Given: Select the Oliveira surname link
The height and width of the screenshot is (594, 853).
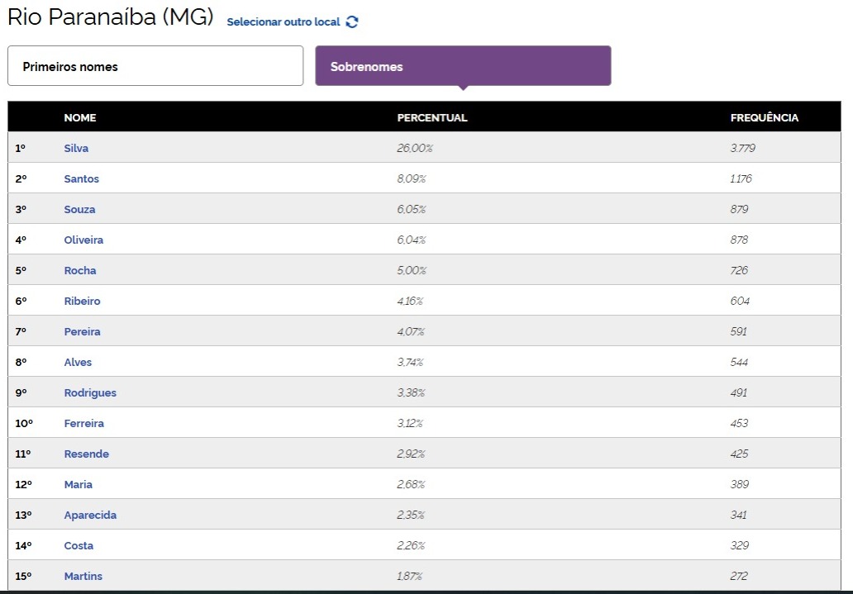Looking at the screenshot, I should click(x=83, y=240).
